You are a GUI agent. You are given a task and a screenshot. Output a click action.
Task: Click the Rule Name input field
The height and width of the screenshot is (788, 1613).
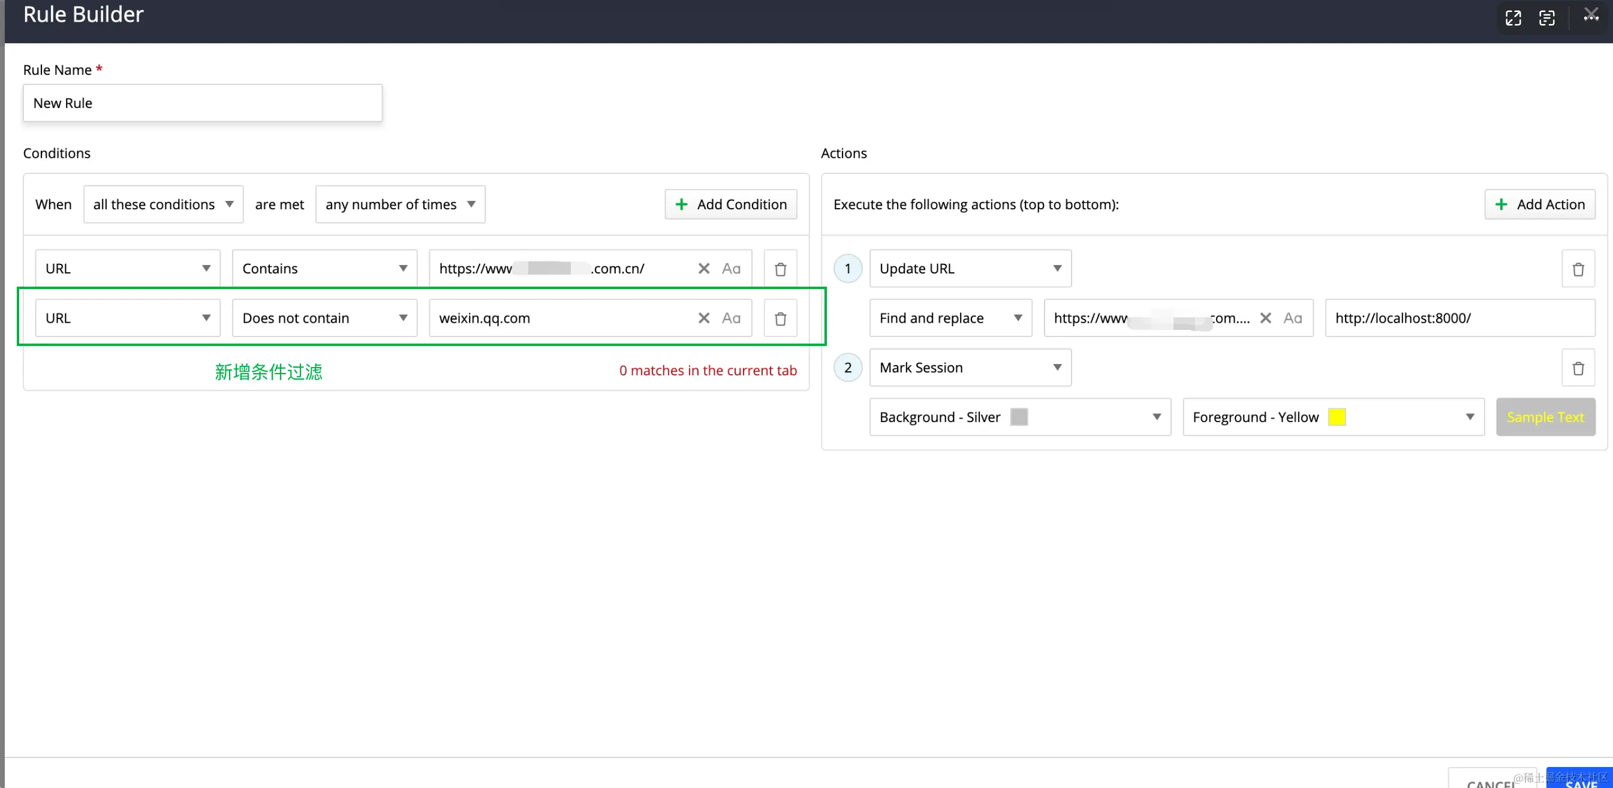[x=202, y=103]
